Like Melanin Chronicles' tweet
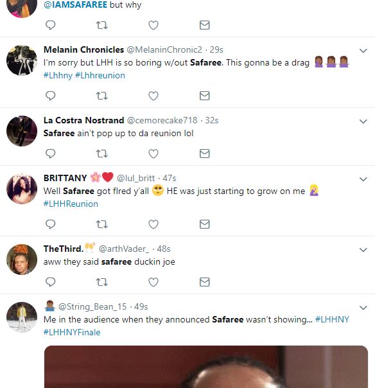The height and width of the screenshot is (388, 375). (x=153, y=96)
